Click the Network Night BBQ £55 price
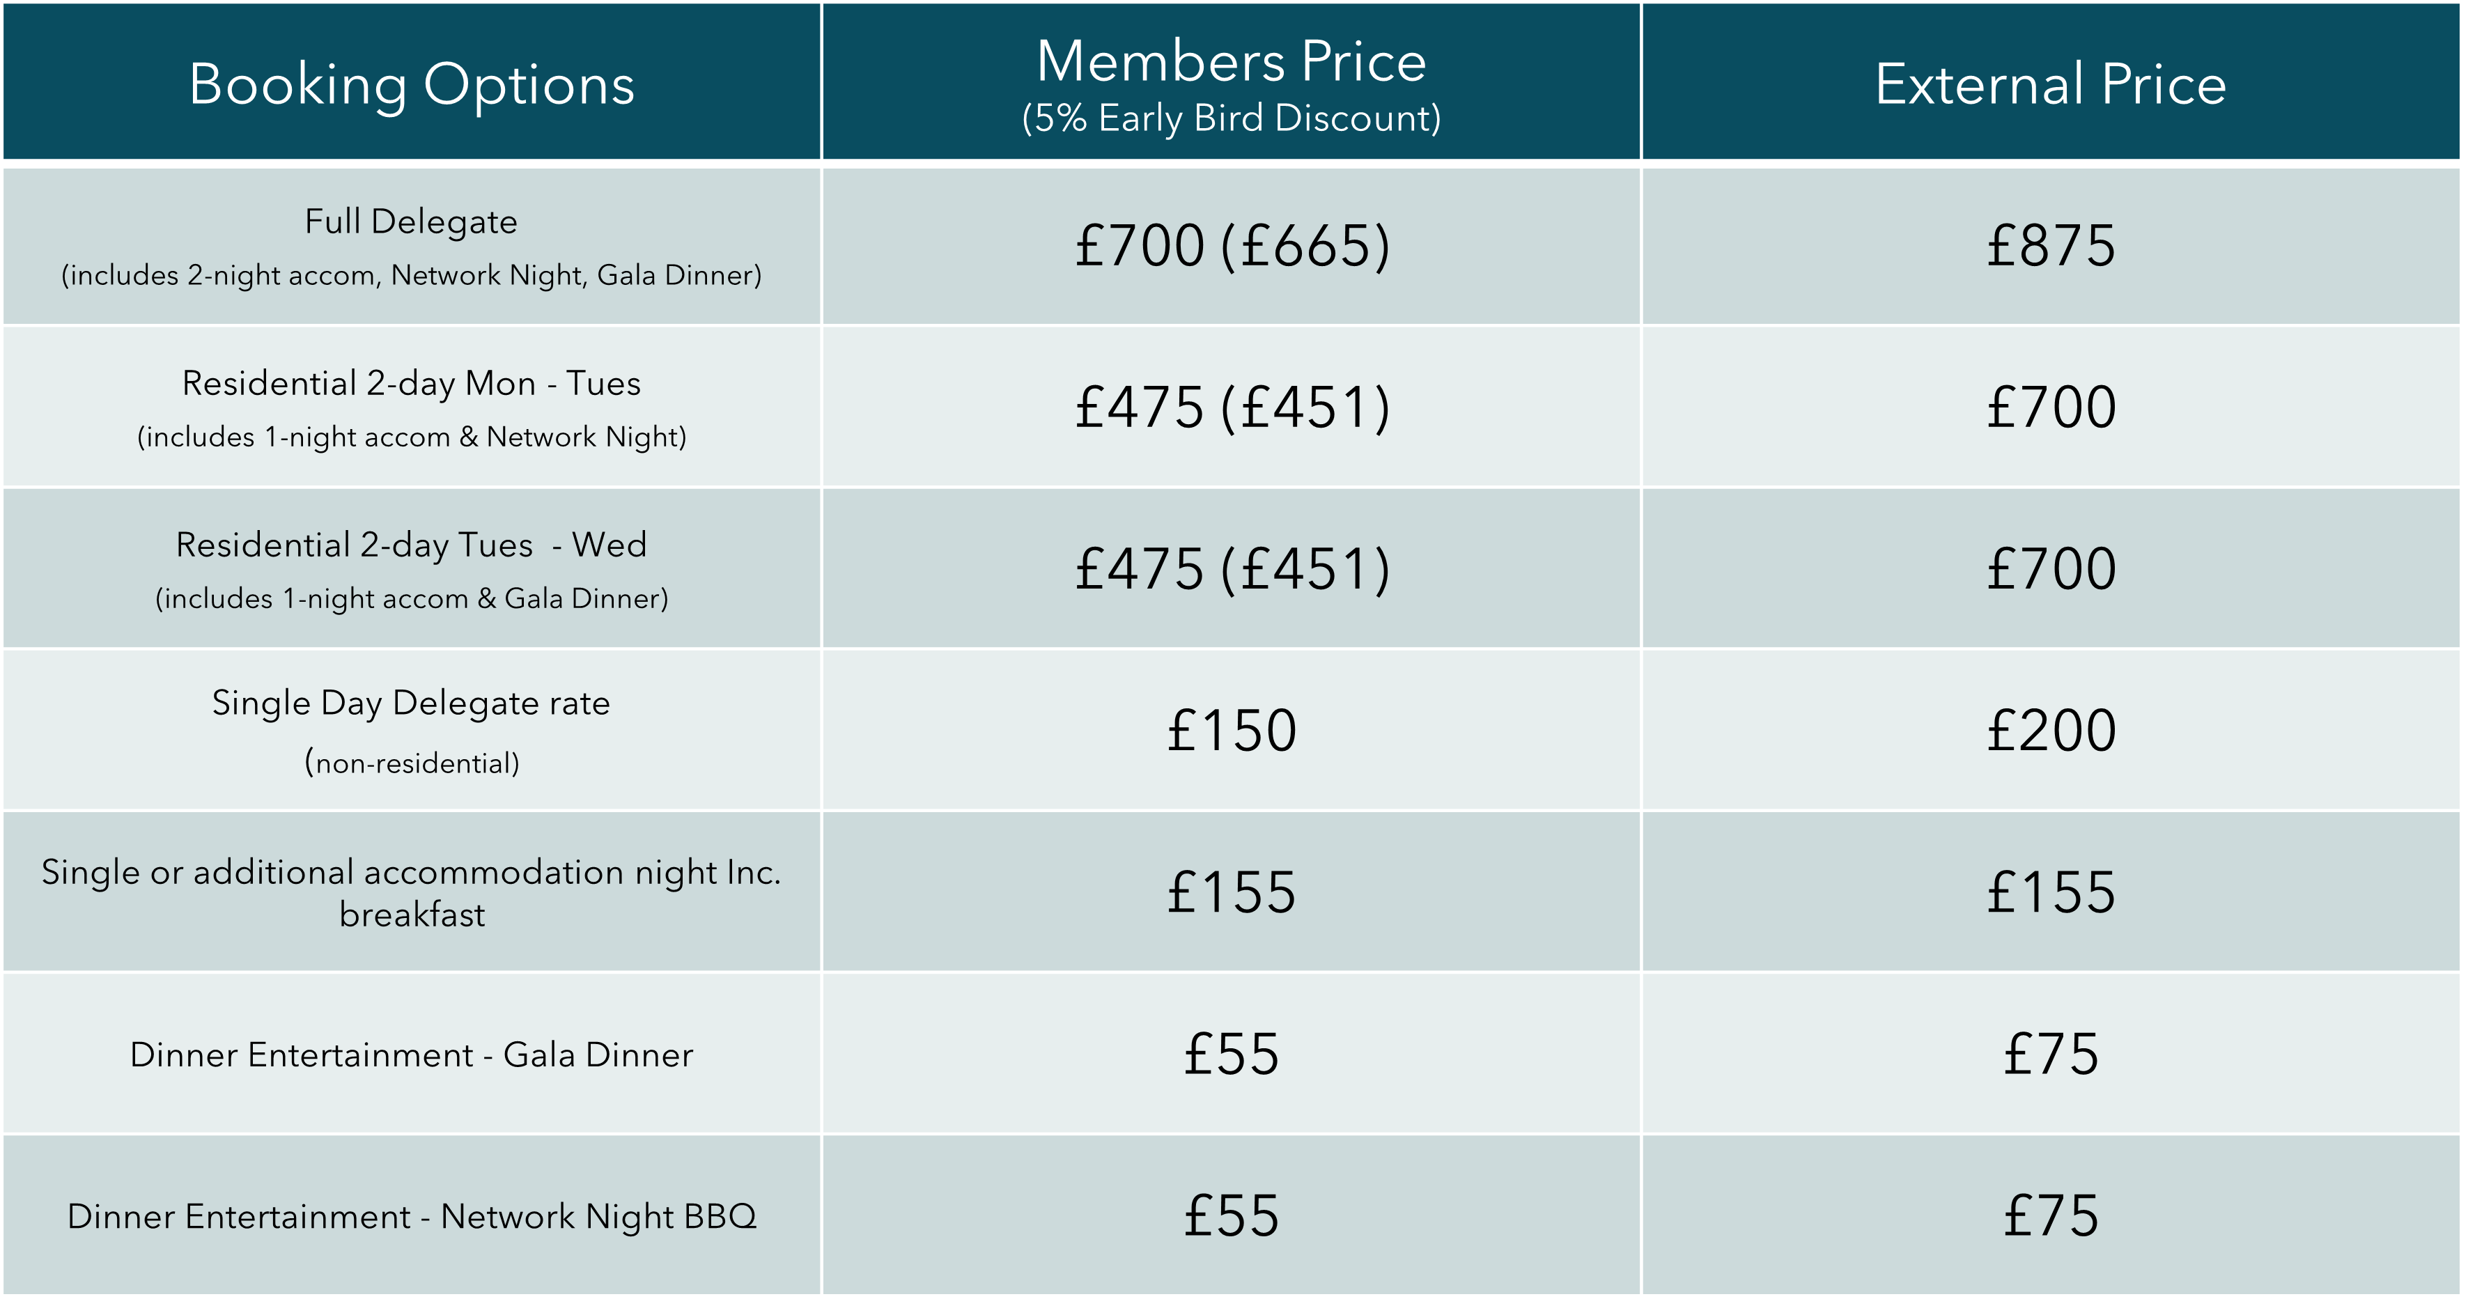2468x1299 pixels. tap(1231, 1217)
